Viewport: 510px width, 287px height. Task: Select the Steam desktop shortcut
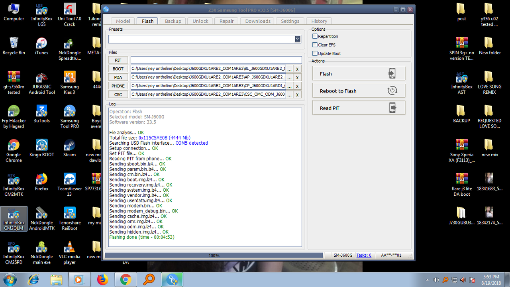click(x=69, y=148)
